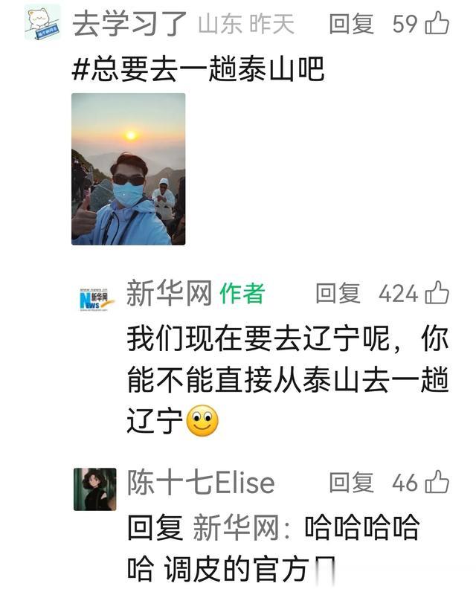The height and width of the screenshot is (592, 476).
Task: View 陈十七Elise's avatar picture
Action: tap(94, 489)
